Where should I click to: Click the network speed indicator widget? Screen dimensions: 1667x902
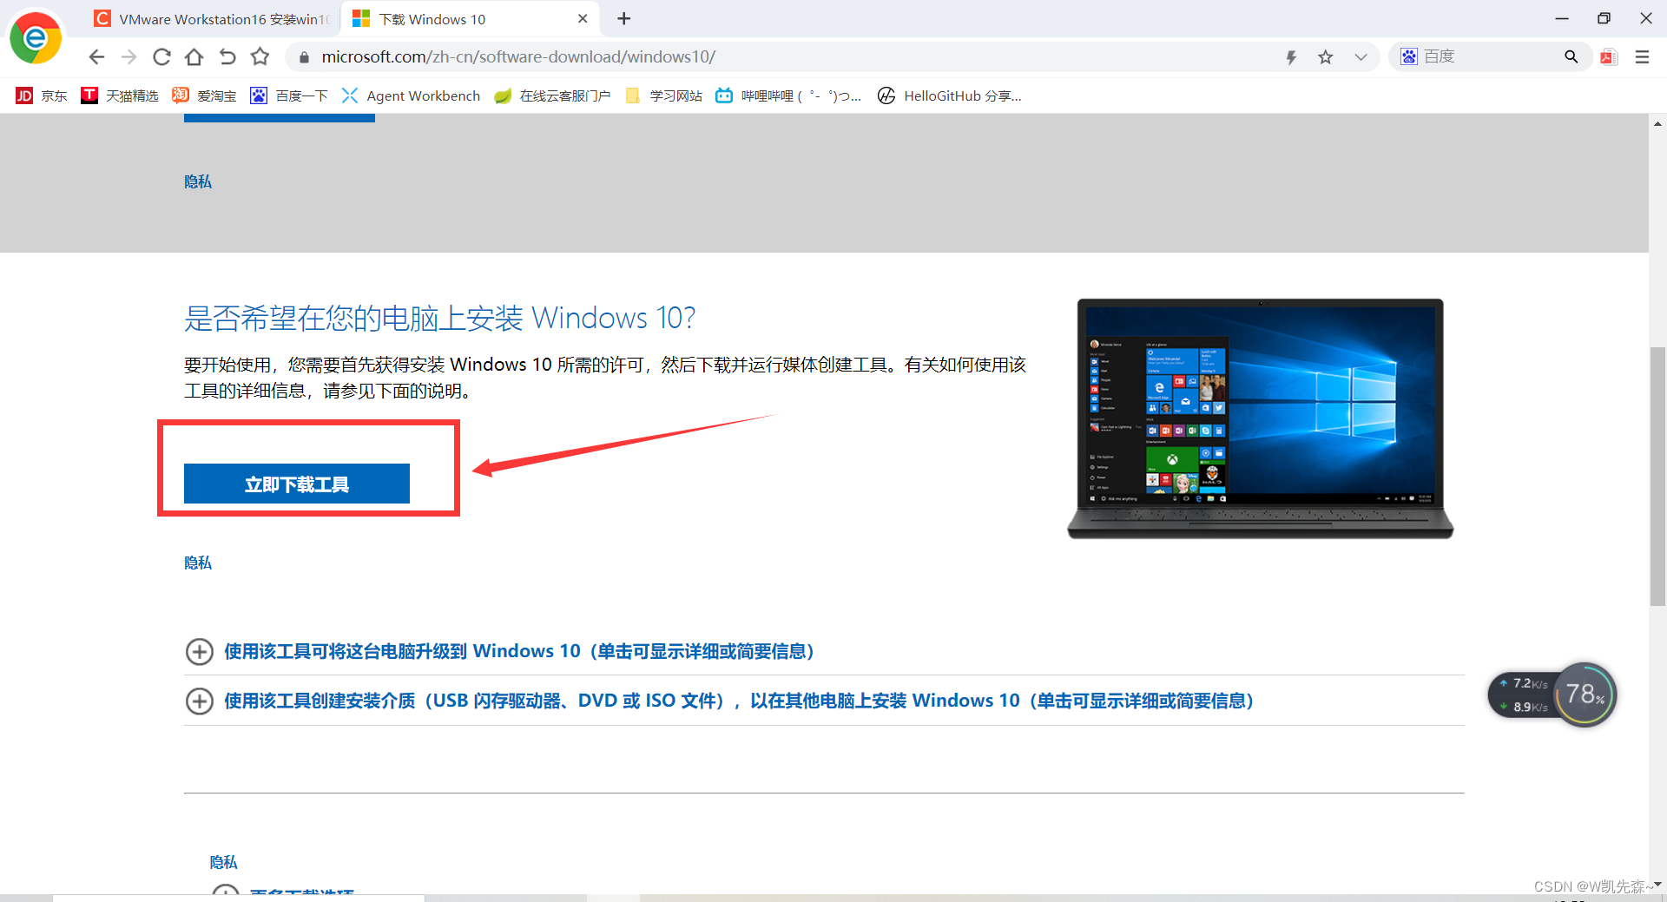[x=1524, y=695]
